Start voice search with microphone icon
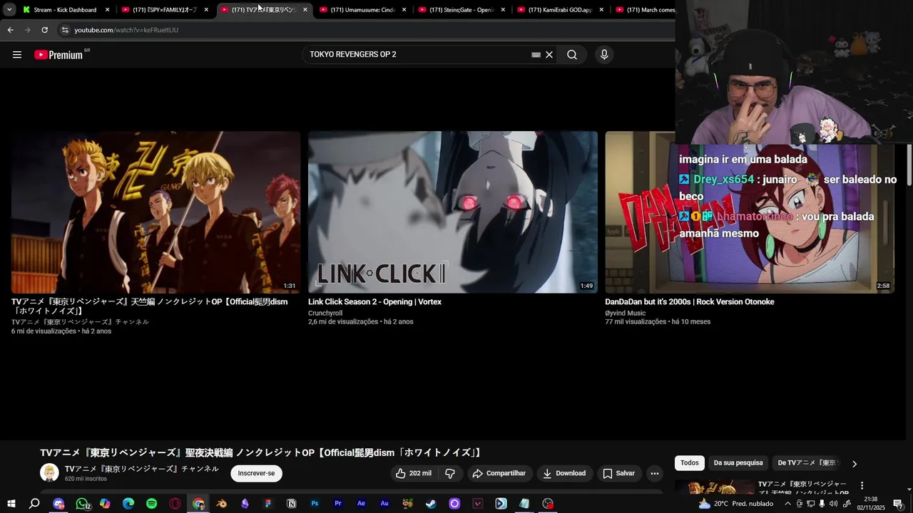 pos(604,55)
